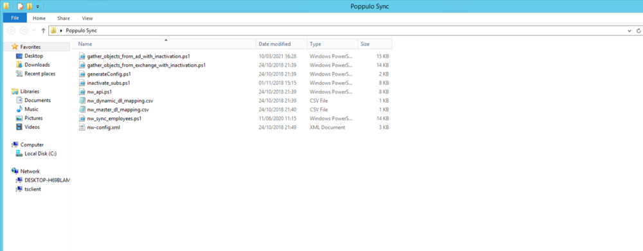This screenshot has height=251, width=643.
Task: Open tsclient network location
Action: point(32,189)
